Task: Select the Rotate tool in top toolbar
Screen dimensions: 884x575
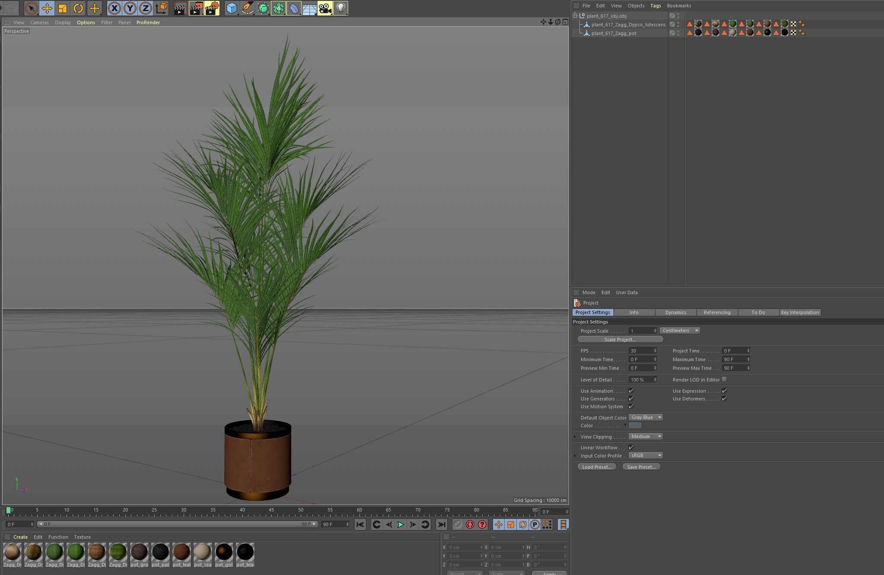Action: [x=78, y=8]
